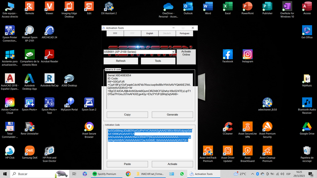Switch language to English

pyautogui.click(x=150, y=33)
